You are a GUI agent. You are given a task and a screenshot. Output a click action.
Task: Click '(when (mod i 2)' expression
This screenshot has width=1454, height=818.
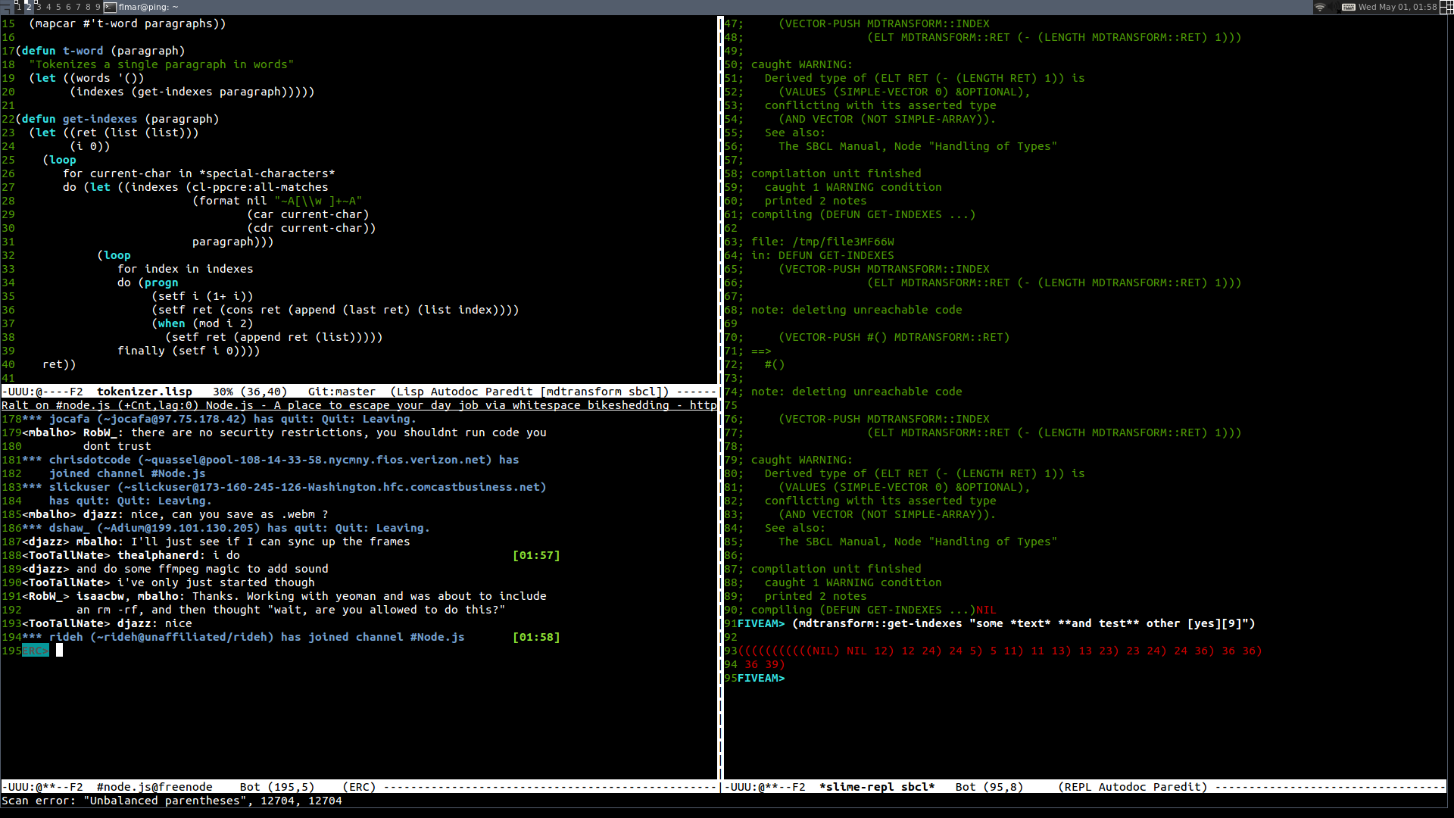202,323
